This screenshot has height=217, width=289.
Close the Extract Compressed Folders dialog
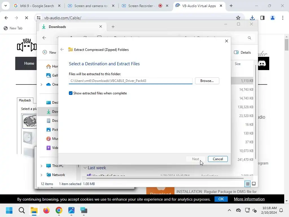(x=227, y=41)
